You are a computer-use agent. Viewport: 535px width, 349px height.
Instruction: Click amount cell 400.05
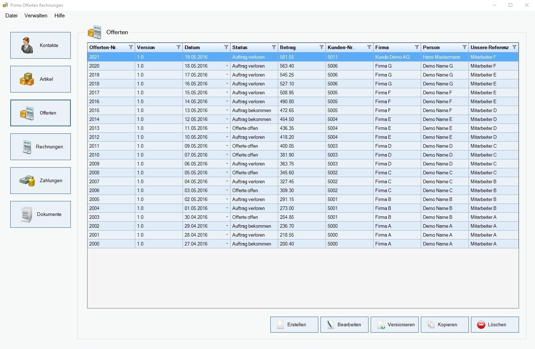tap(302, 146)
